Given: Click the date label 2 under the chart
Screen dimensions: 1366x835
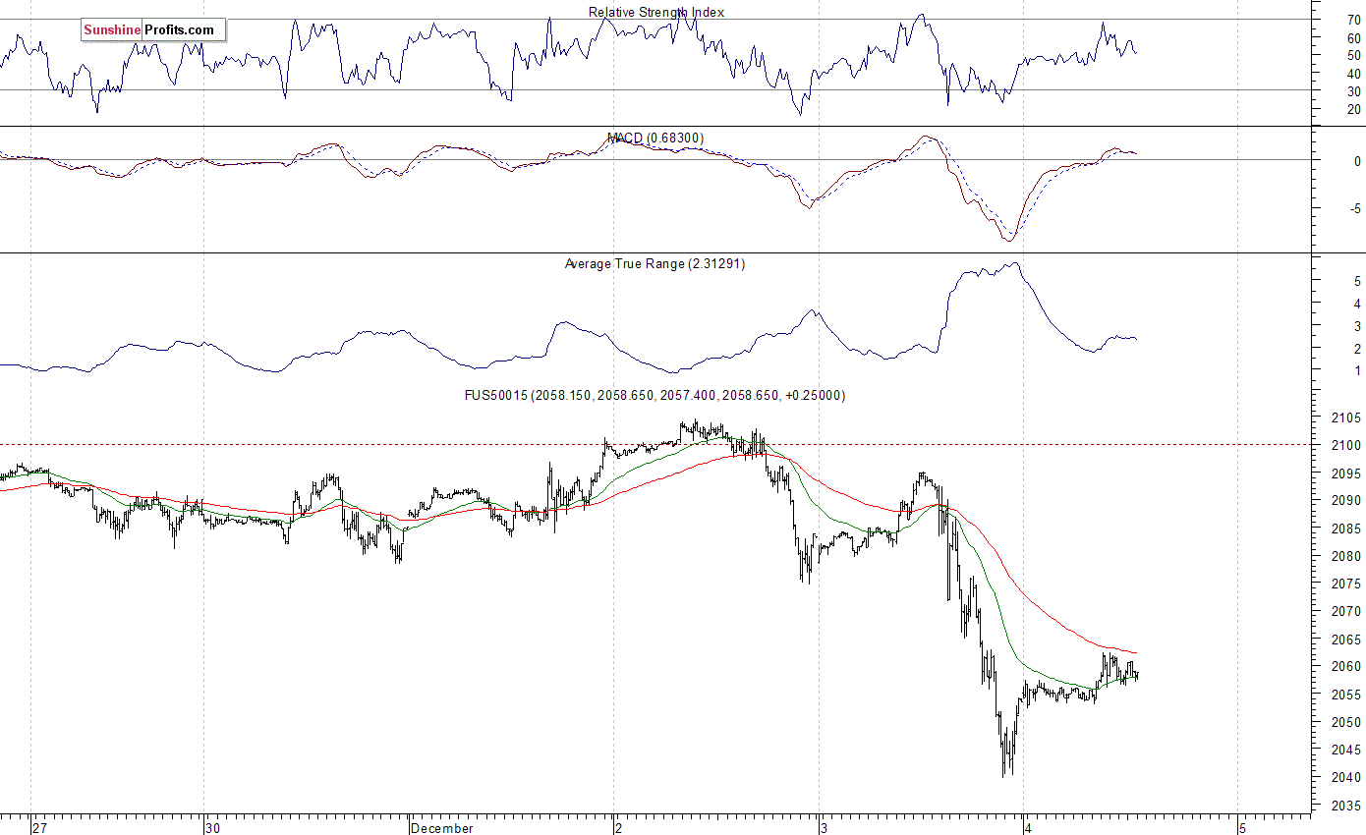Looking at the screenshot, I should (x=618, y=828).
